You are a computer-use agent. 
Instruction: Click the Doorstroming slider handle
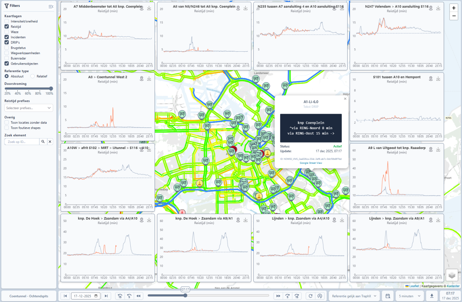[52, 88]
